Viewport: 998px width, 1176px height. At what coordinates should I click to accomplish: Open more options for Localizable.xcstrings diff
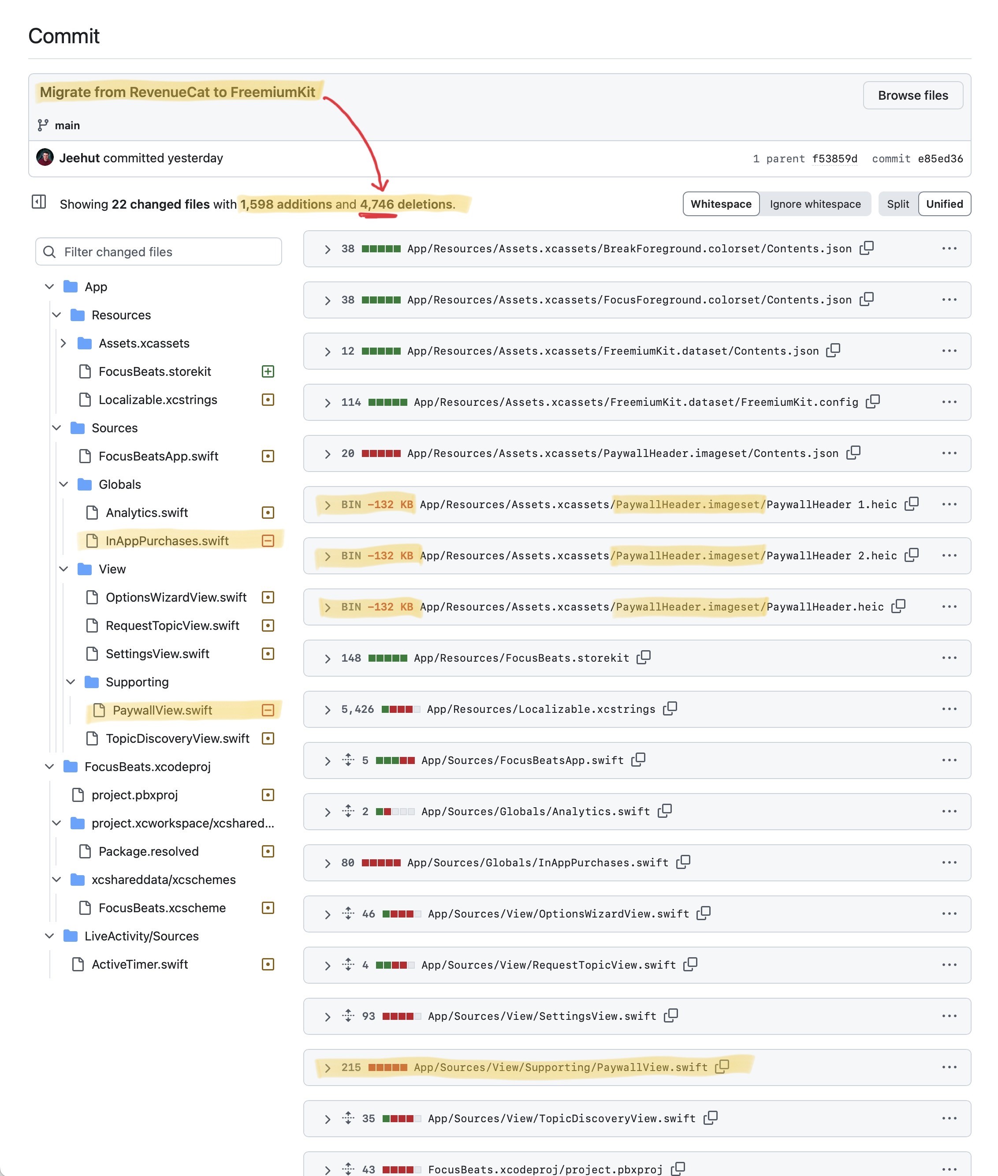(x=949, y=709)
